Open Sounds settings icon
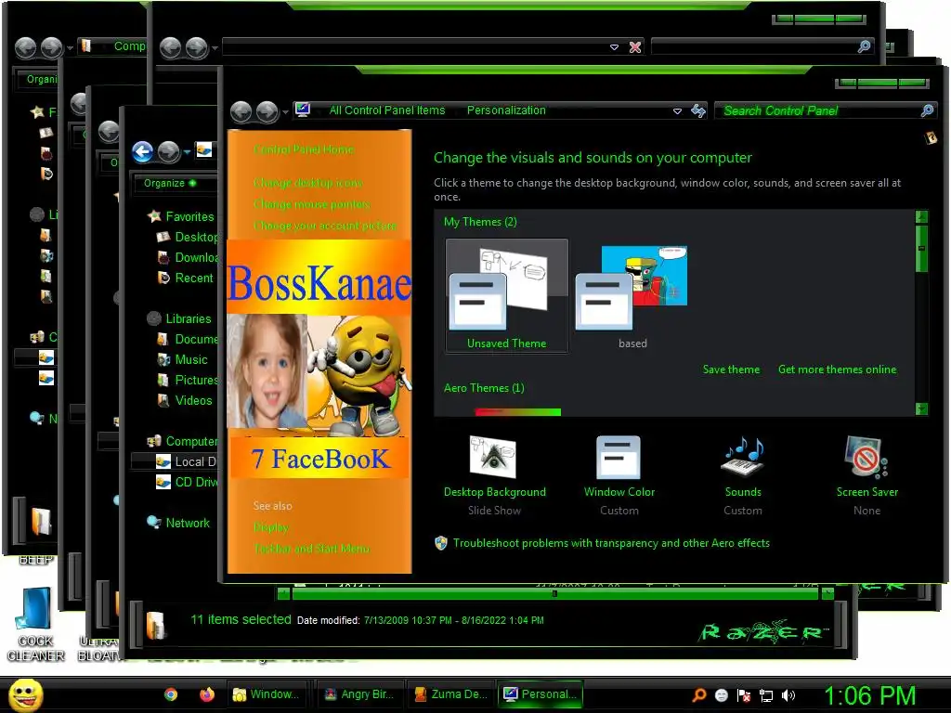The width and height of the screenshot is (951, 713). coord(743,457)
